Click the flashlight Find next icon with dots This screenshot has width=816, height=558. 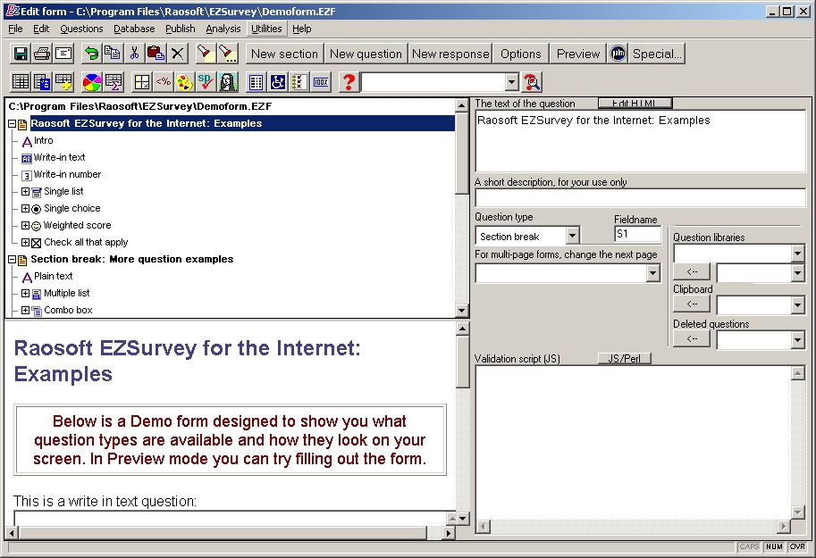[x=227, y=54]
